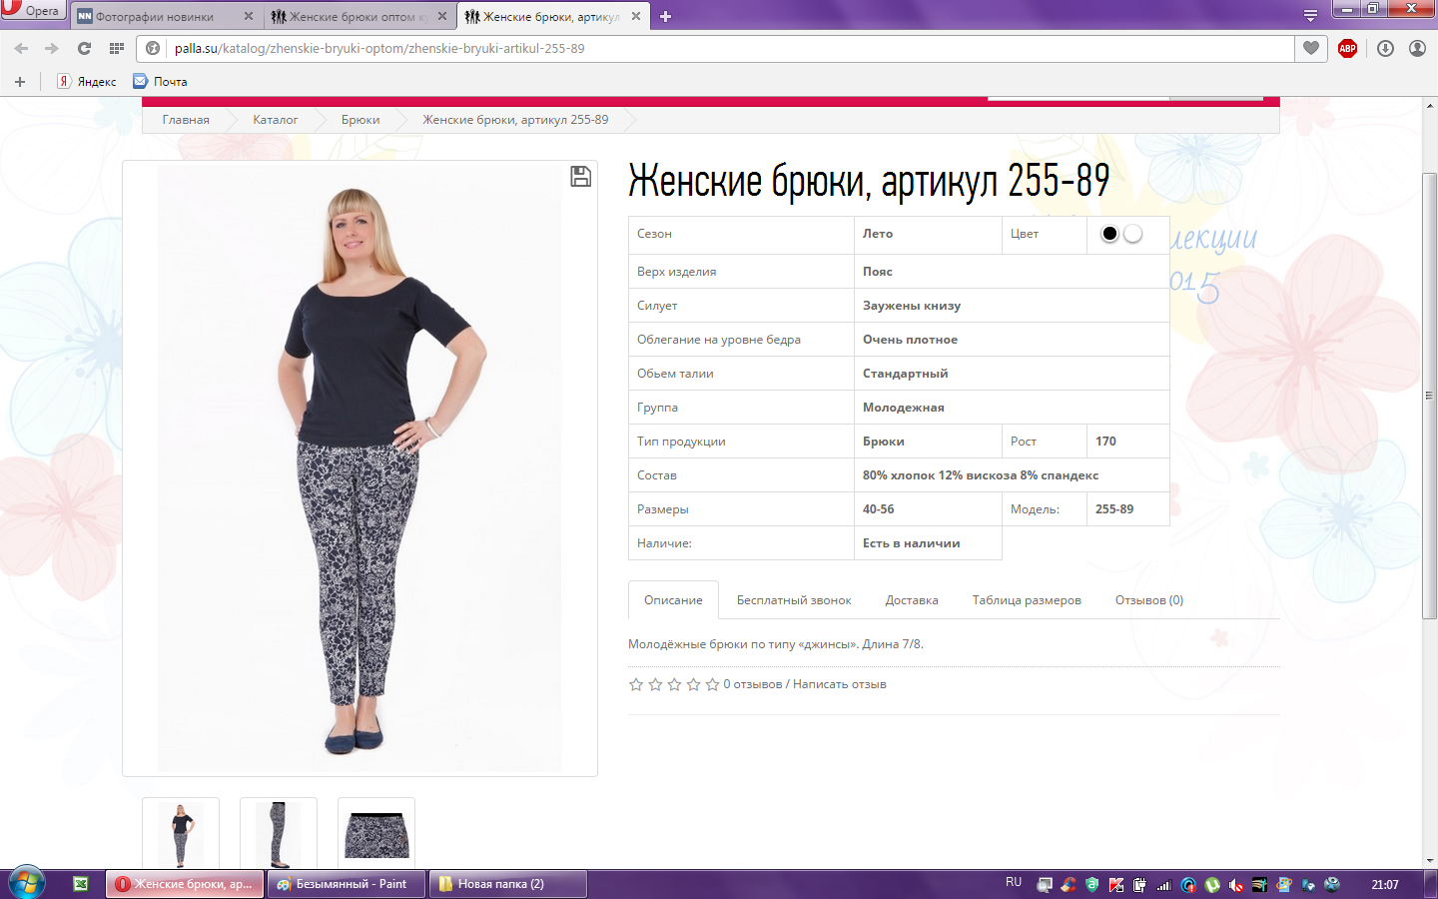Rate the product five stars

tap(712, 684)
